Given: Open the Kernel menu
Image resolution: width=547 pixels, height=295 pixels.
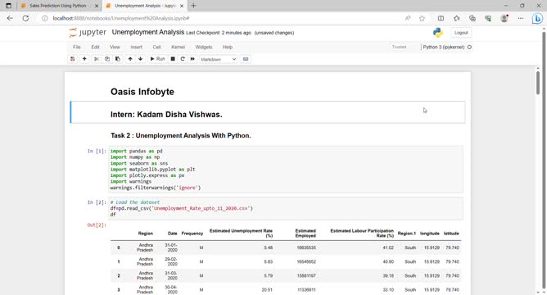Looking at the screenshot, I should (178, 48).
